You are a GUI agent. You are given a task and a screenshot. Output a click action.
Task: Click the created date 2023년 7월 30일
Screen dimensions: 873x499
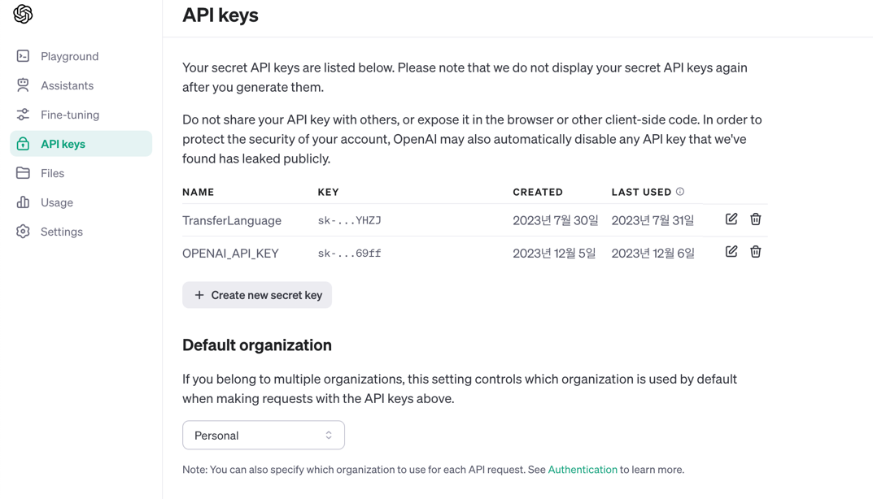[x=555, y=220]
